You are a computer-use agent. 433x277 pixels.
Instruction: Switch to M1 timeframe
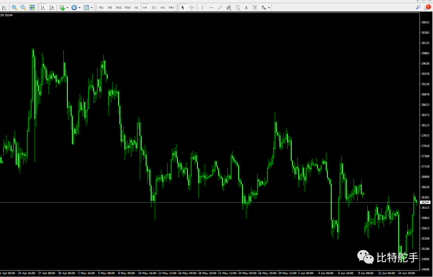(101, 8)
